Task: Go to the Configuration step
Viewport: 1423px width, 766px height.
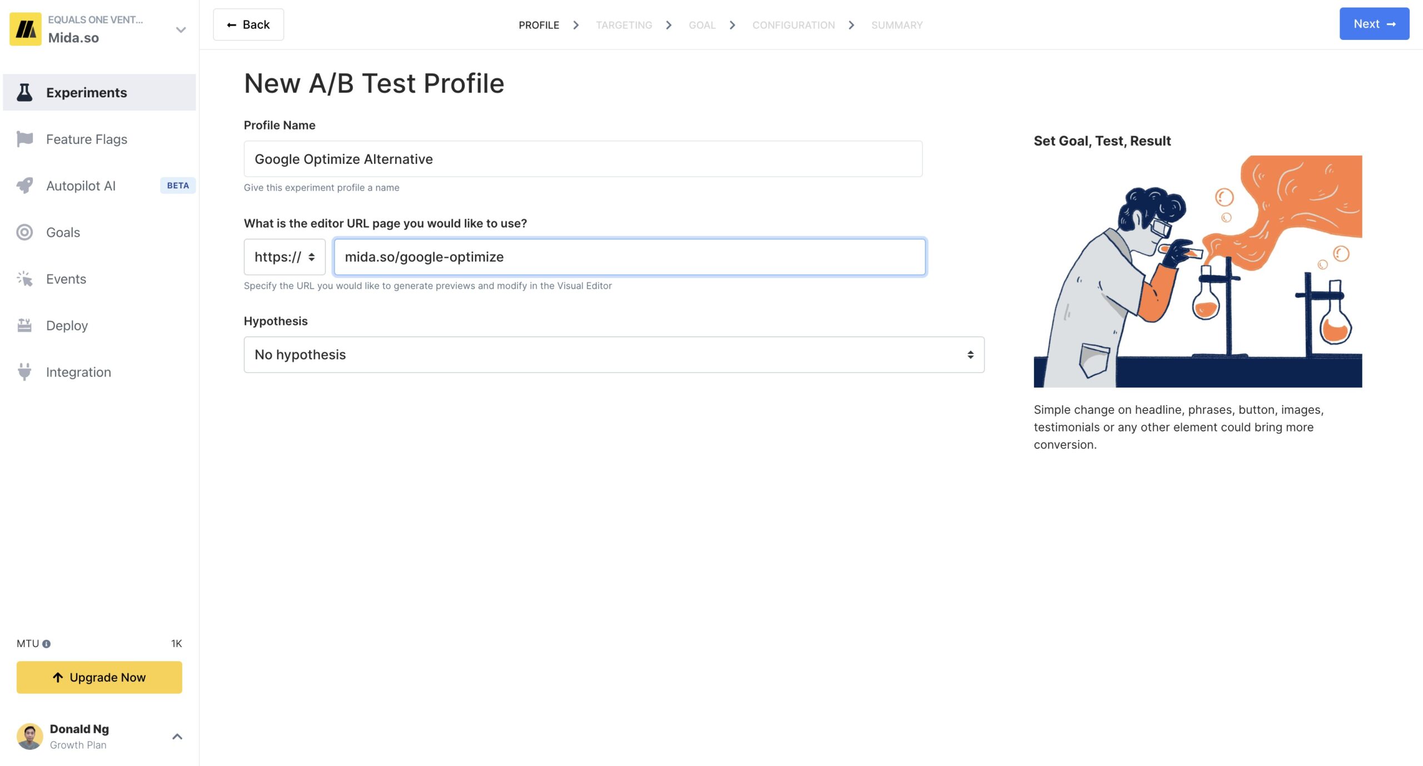Action: (x=793, y=25)
